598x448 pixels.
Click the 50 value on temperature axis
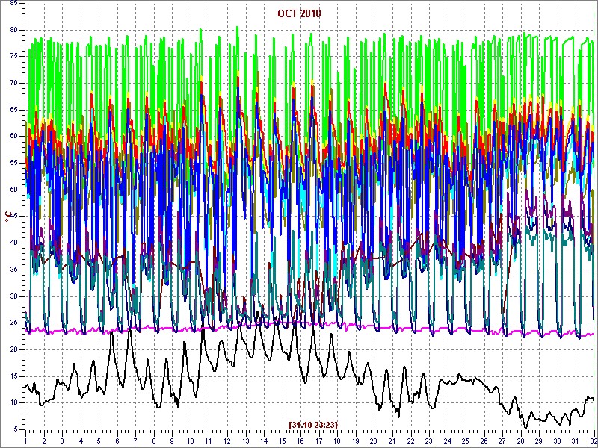coord(13,190)
